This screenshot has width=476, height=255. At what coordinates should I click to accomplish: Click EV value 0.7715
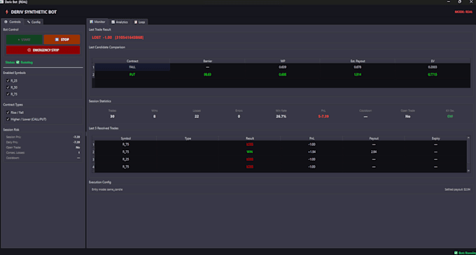433,75
